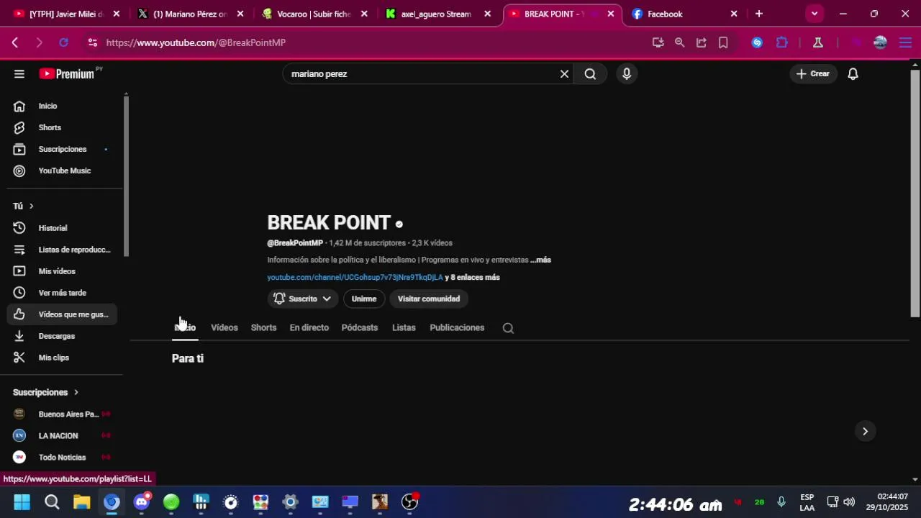Open the y 8 enlaces más link
The height and width of the screenshot is (518, 921).
pyautogui.click(x=472, y=277)
